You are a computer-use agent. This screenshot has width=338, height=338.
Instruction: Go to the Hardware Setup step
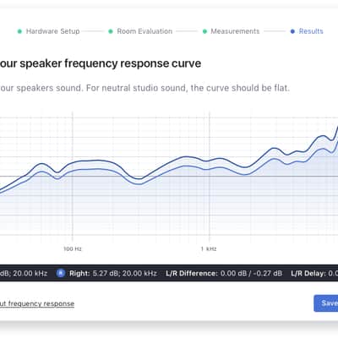(x=52, y=31)
